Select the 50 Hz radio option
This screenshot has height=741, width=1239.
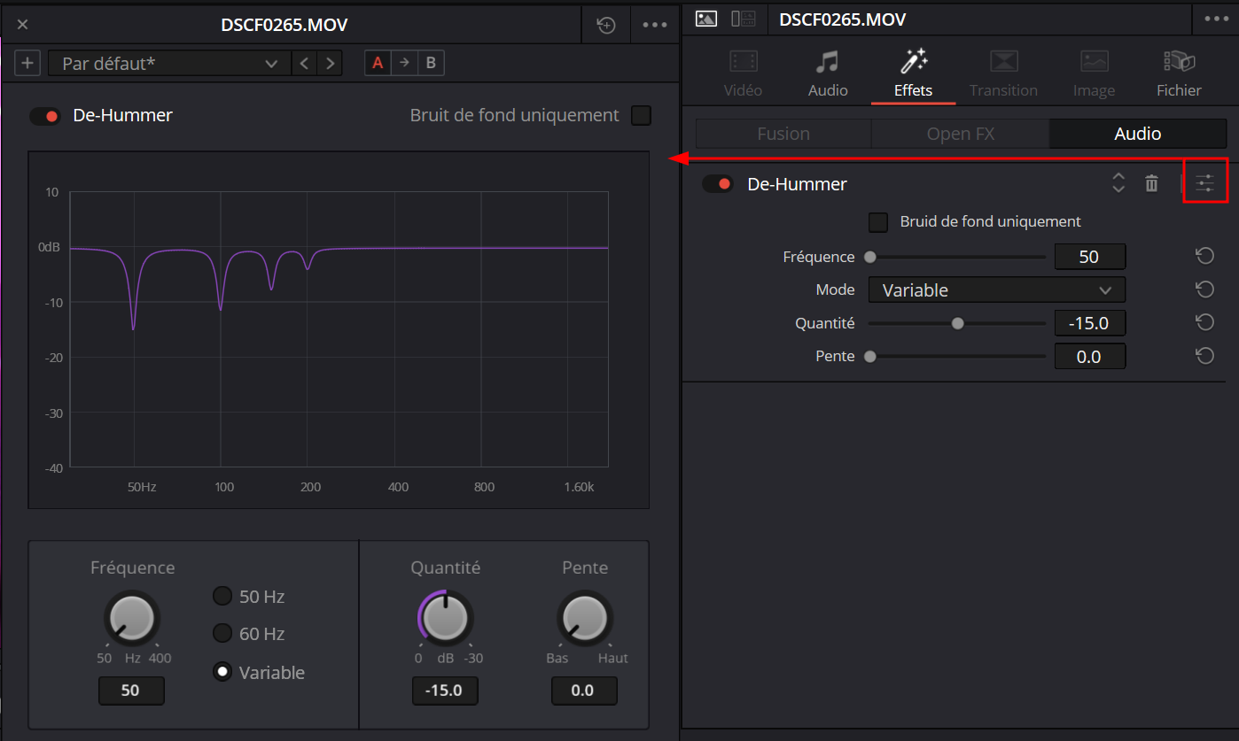(222, 596)
